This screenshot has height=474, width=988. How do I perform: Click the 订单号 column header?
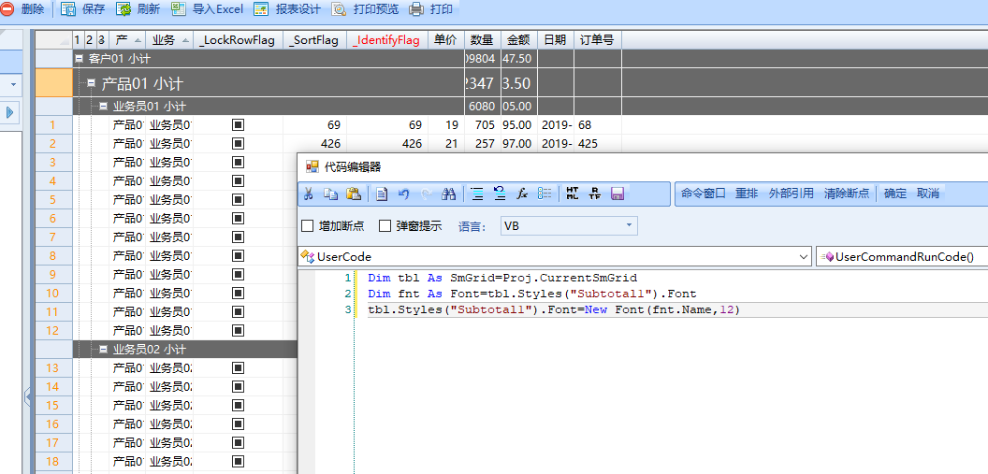598,40
